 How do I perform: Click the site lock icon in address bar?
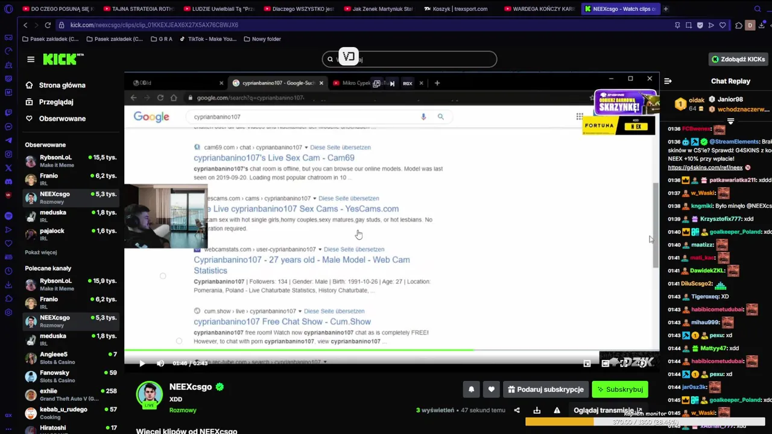click(x=62, y=25)
